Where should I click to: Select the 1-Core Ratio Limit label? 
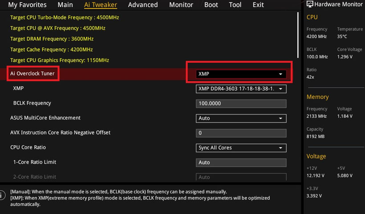[35, 162]
